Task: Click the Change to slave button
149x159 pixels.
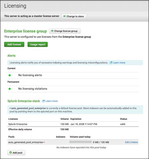Action: tap(74, 16)
